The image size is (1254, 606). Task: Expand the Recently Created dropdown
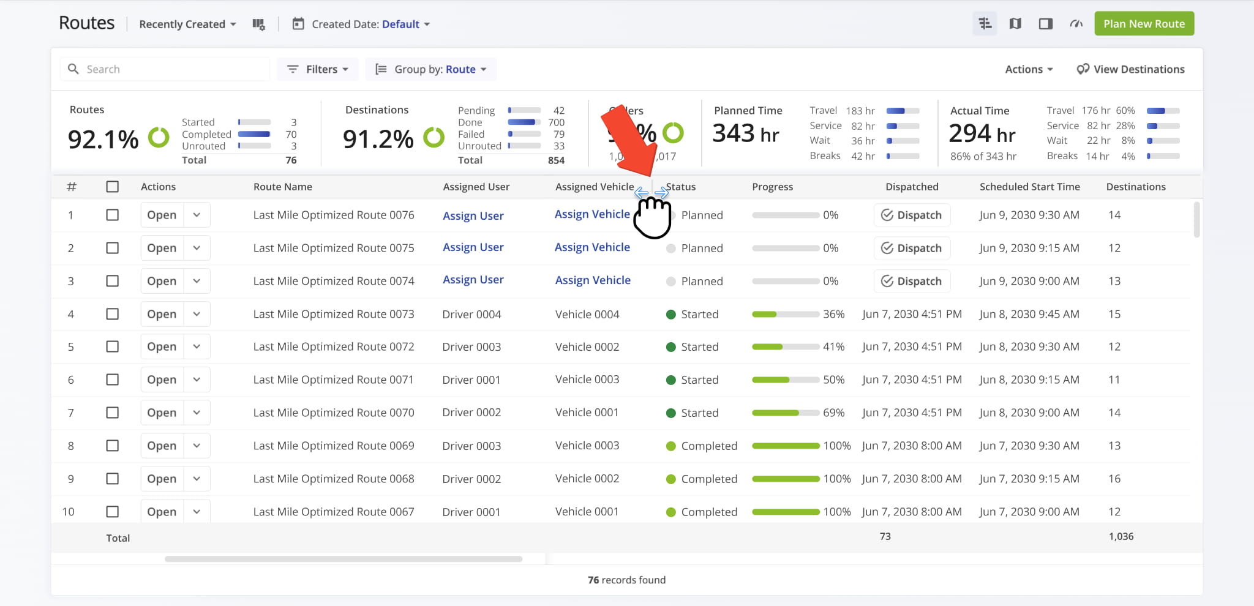tap(187, 24)
